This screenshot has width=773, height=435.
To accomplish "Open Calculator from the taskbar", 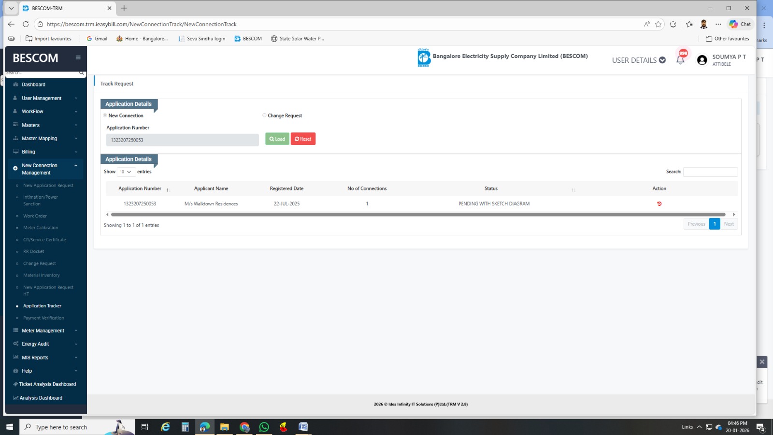I will point(185,427).
